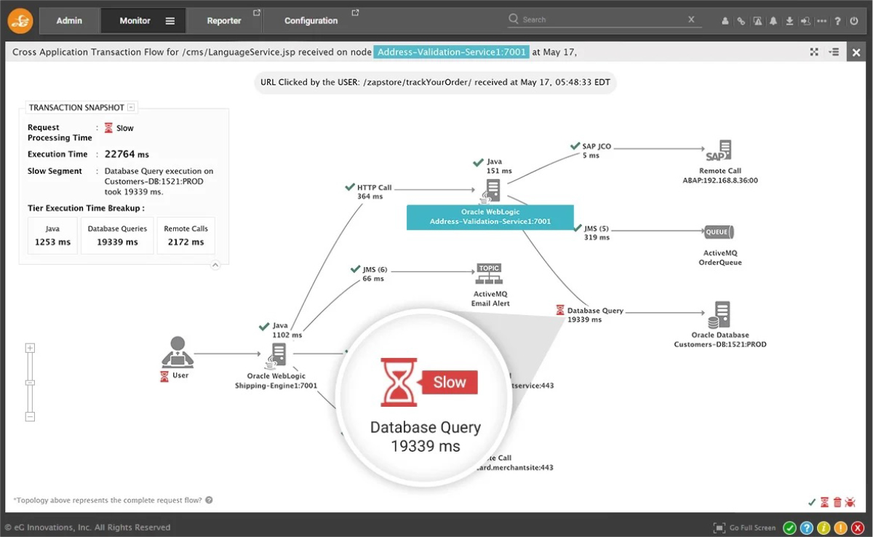Click the ActiveMQ Email Alert topic icon
Screen dimensions: 873x537
pos(490,274)
